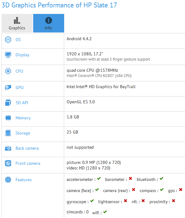185x218 pixels.
Task: Click the Back camera icon
Action: (8, 148)
